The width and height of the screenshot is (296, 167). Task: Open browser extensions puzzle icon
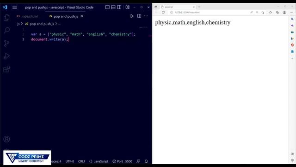click(x=271, y=13)
